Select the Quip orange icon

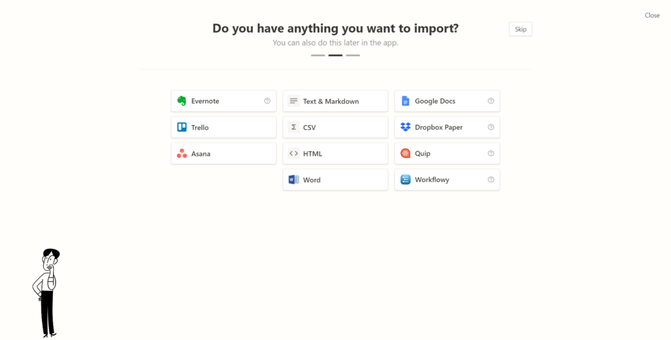(405, 153)
